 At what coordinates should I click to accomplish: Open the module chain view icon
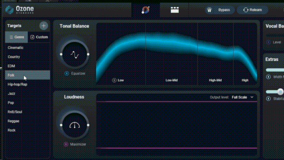[175, 10]
